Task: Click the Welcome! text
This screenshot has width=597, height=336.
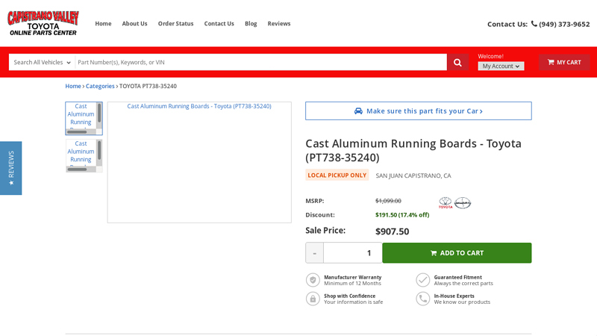Action: pos(490,56)
